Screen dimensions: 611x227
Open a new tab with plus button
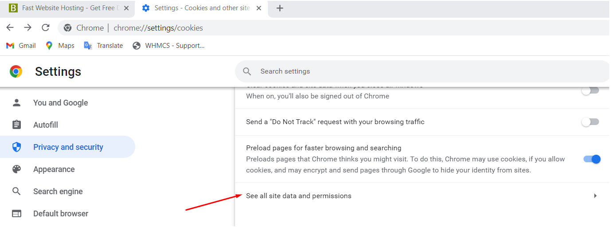(x=280, y=8)
